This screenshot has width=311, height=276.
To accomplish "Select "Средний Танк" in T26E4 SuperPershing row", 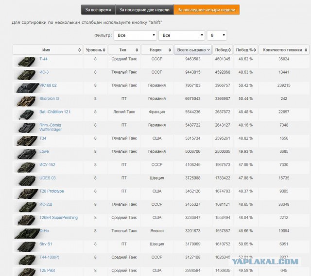I will point(124,218).
